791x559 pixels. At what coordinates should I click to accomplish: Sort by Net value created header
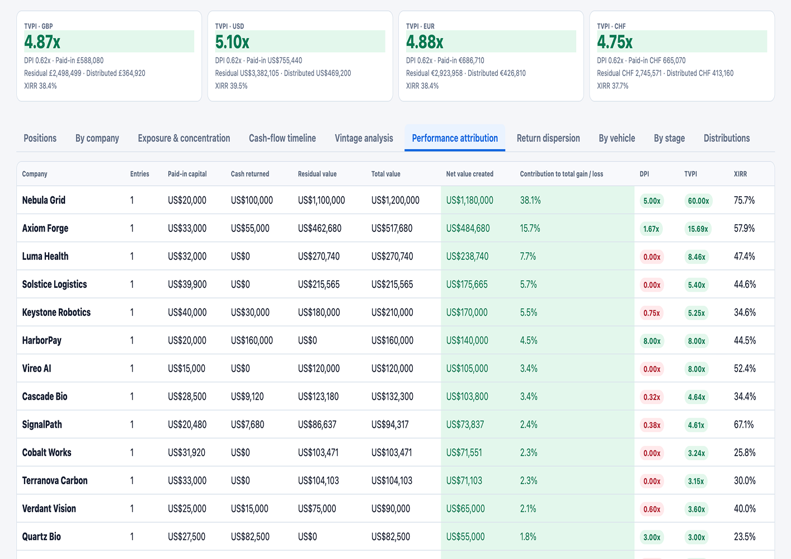click(x=470, y=174)
